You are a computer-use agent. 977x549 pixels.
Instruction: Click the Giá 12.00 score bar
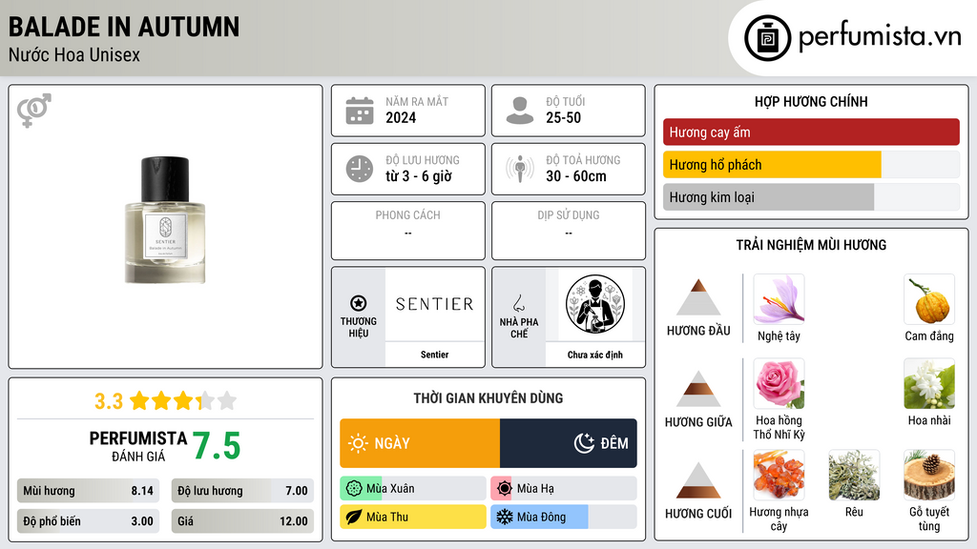tap(242, 521)
